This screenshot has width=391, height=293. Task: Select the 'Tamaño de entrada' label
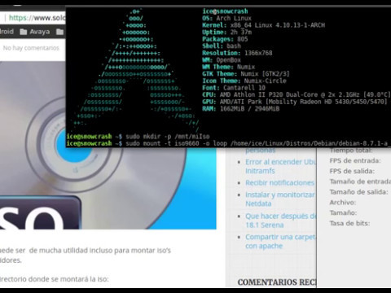(360, 181)
